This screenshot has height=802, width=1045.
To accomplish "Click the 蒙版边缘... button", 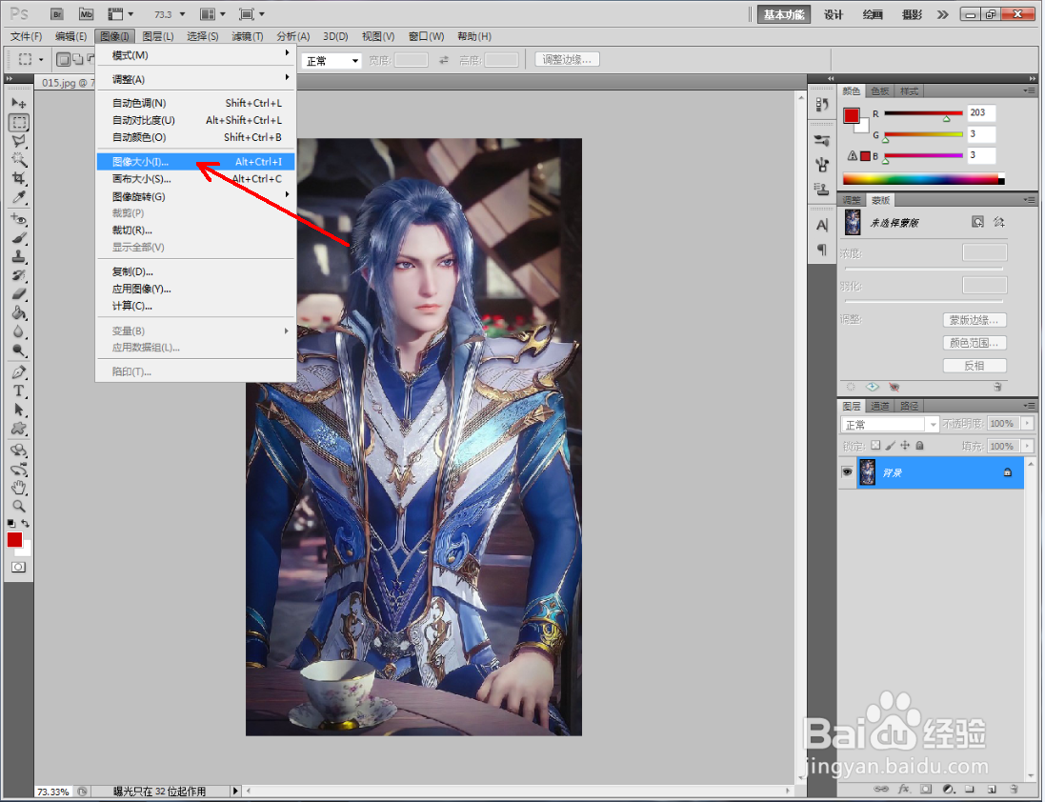I will pyautogui.click(x=975, y=320).
